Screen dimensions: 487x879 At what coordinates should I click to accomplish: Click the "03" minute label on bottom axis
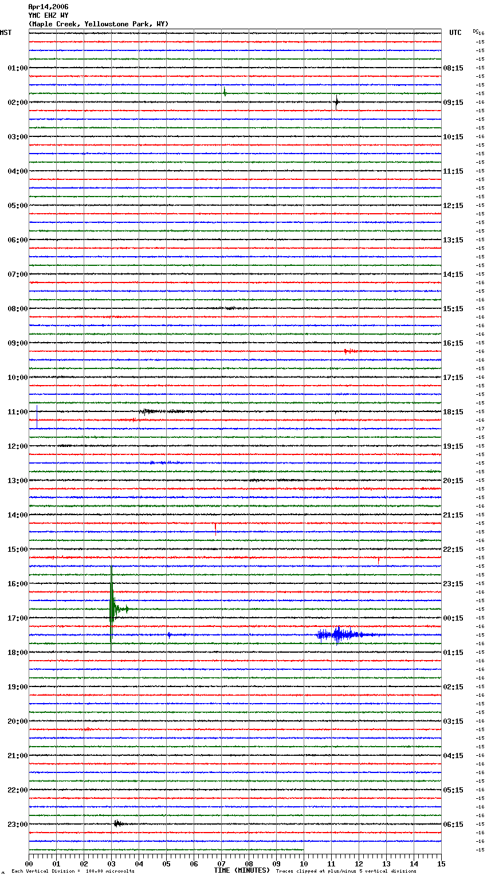click(111, 864)
